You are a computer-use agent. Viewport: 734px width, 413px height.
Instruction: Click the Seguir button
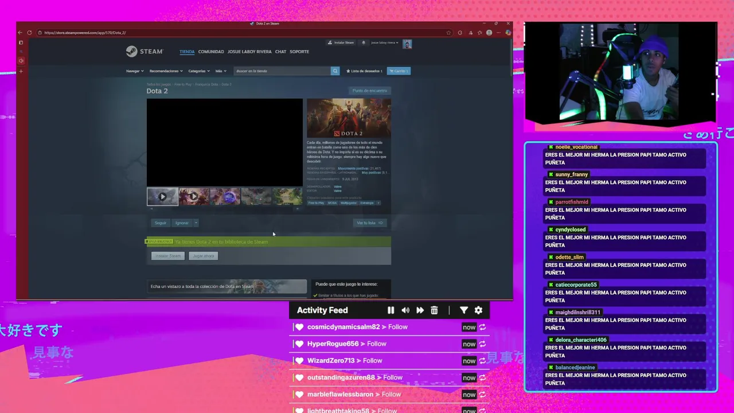coord(161,223)
